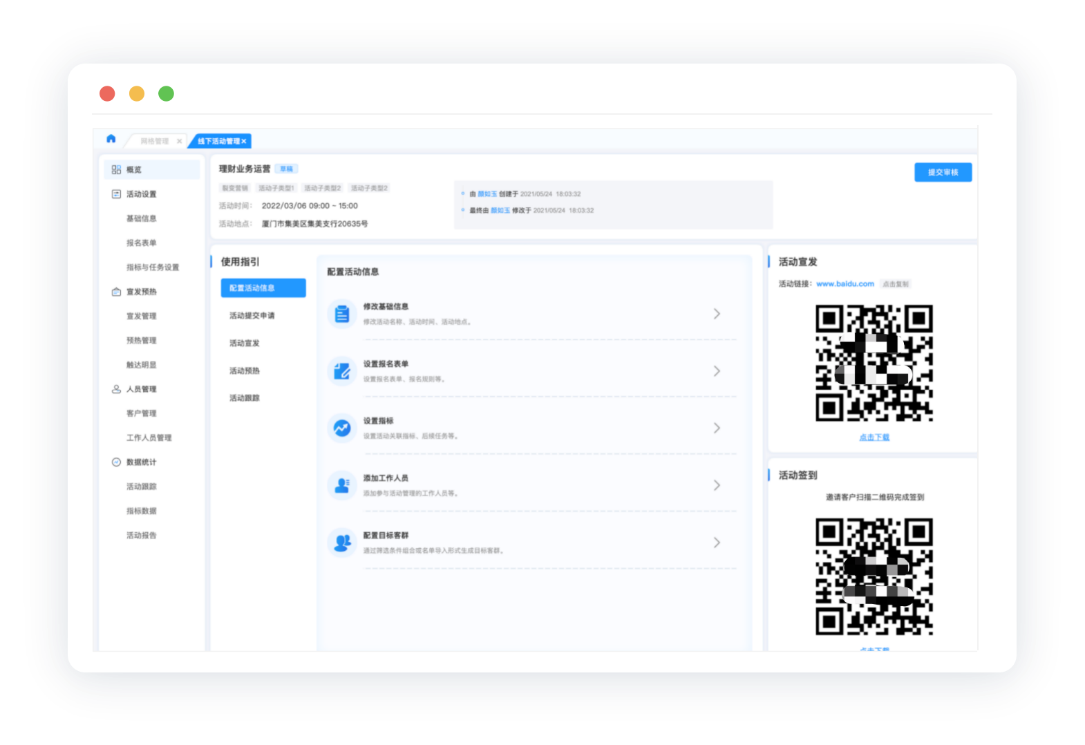The height and width of the screenshot is (745, 1085).
Task: Open the 配置目标客群 title text
Action: point(386,536)
